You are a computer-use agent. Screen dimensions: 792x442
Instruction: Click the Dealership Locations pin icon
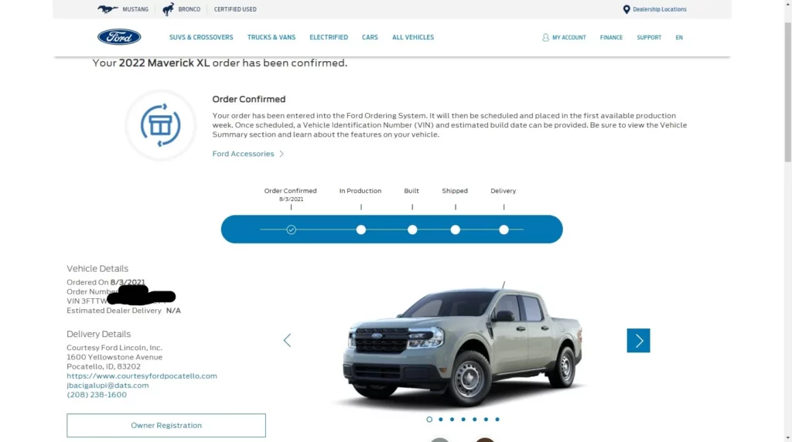[626, 9]
